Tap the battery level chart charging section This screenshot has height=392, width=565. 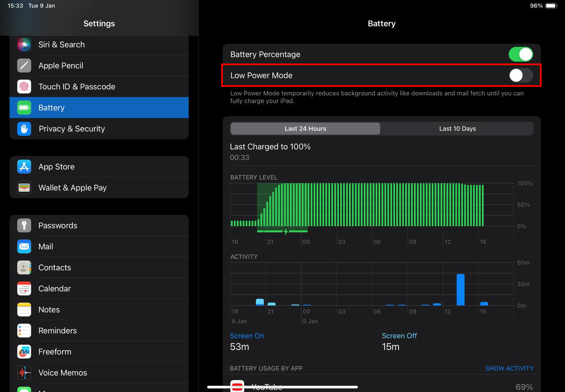(282, 205)
